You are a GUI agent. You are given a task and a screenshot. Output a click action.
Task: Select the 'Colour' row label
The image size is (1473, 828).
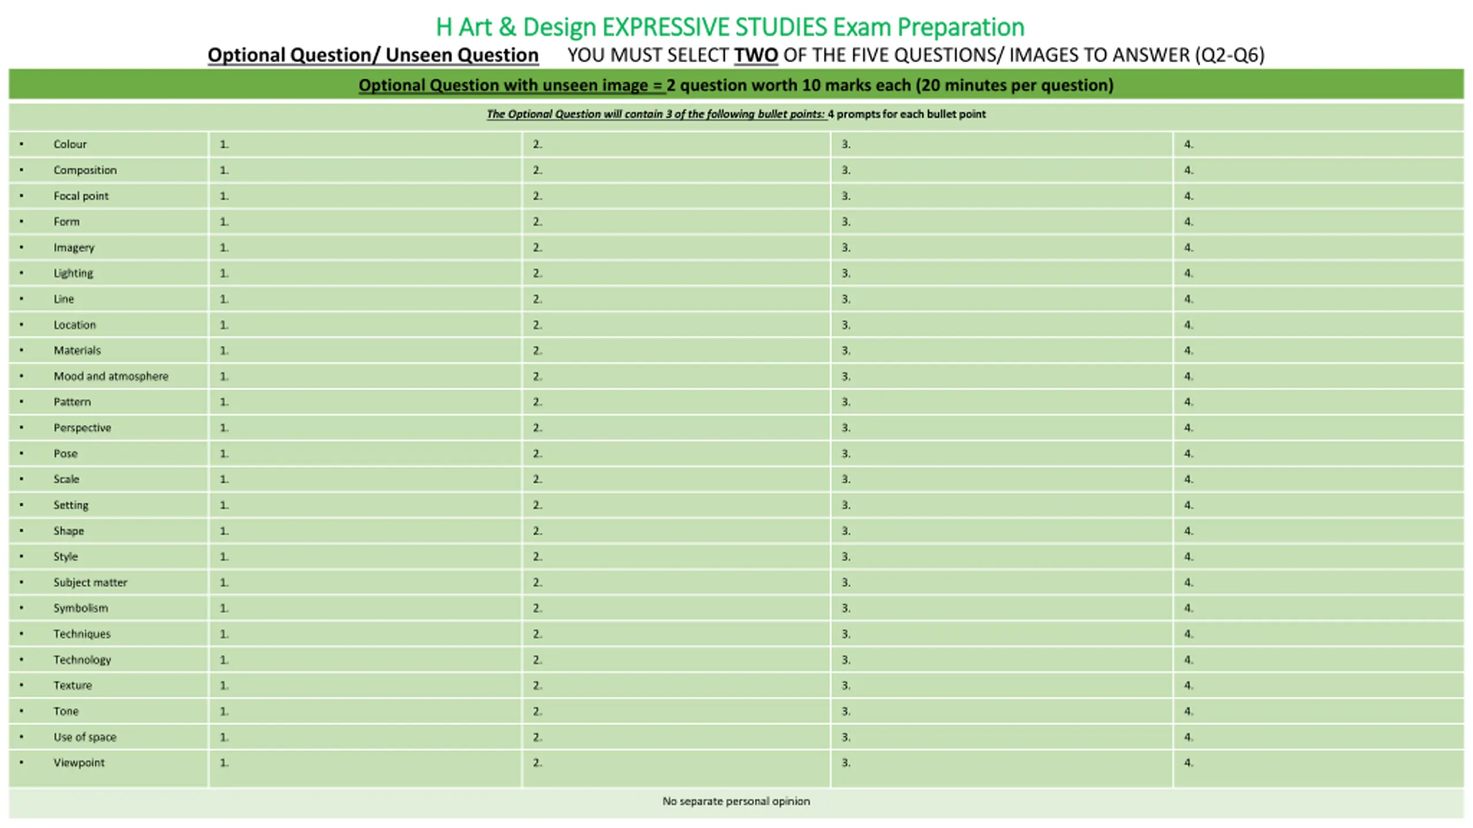[70, 144]
